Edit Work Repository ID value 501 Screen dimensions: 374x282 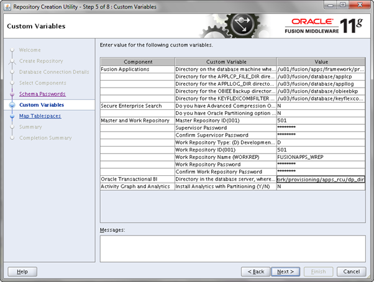pos(321,150)
